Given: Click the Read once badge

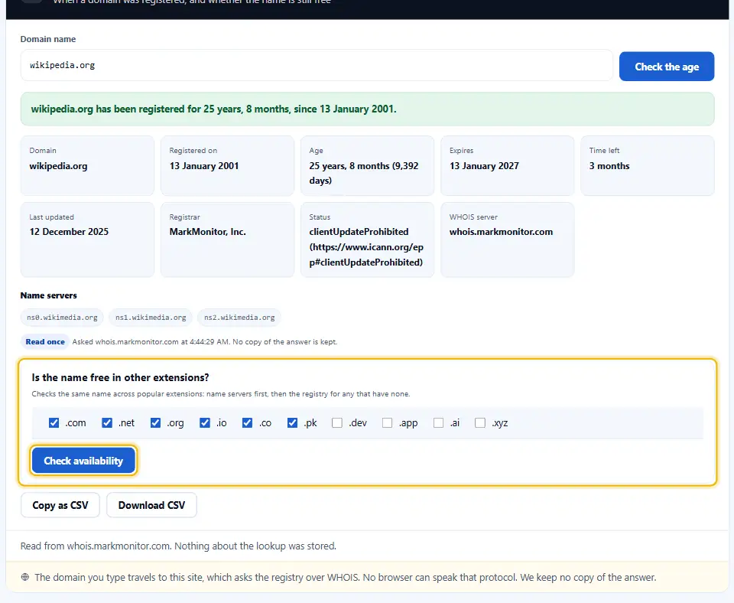Looking at the screenshot, I should coord(45,341).
